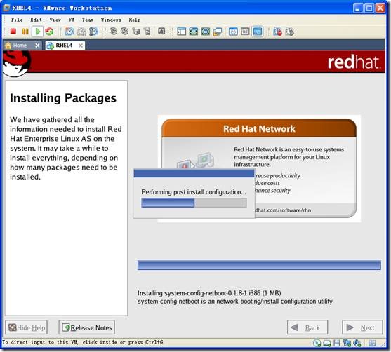
Task: Take a snapshot with the clock-camera icon
Action: coord(69,32)
